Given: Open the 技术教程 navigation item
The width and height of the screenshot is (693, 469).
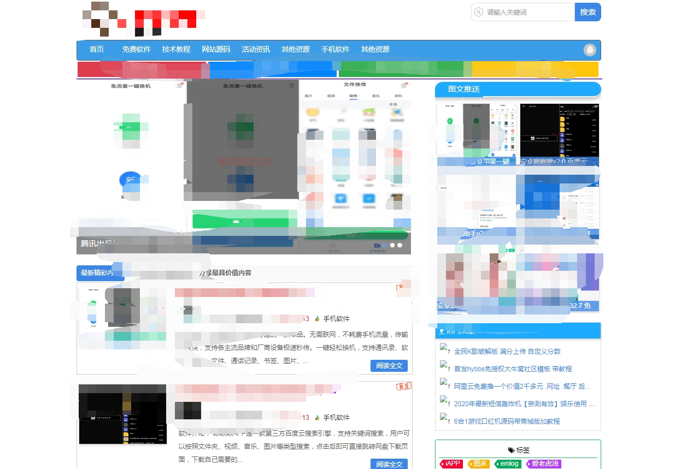Looking at the screenshot, I should pyautogui.click(x=176, y=49).
